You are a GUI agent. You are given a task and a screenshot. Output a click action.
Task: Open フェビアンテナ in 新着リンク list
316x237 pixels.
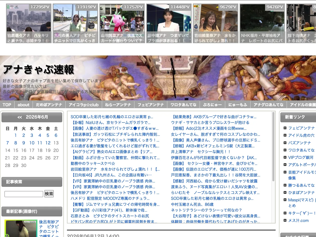pyautogui.click(x=301, y=128)
